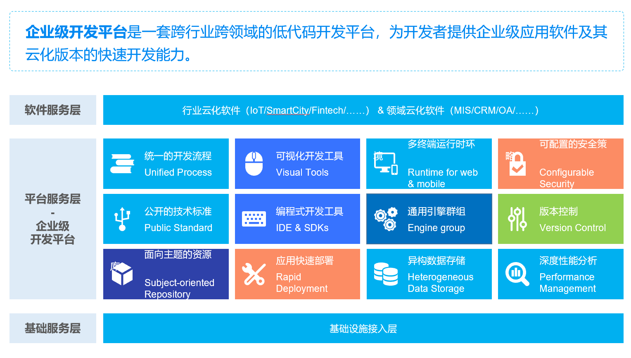
Task: Select the 平台服务层 企业级开发平台 label block
Action: pyautogui.click(x=53, y=219)
